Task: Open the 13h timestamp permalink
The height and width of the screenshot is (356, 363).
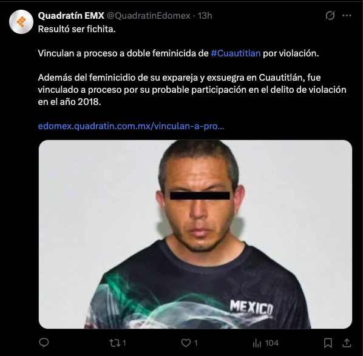Action: (x=205, y=16)
